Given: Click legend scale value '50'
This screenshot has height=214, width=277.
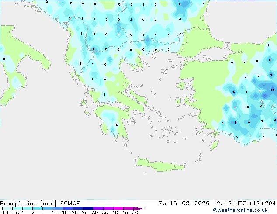Looking at the screenshot, I should tap(135, 212).
